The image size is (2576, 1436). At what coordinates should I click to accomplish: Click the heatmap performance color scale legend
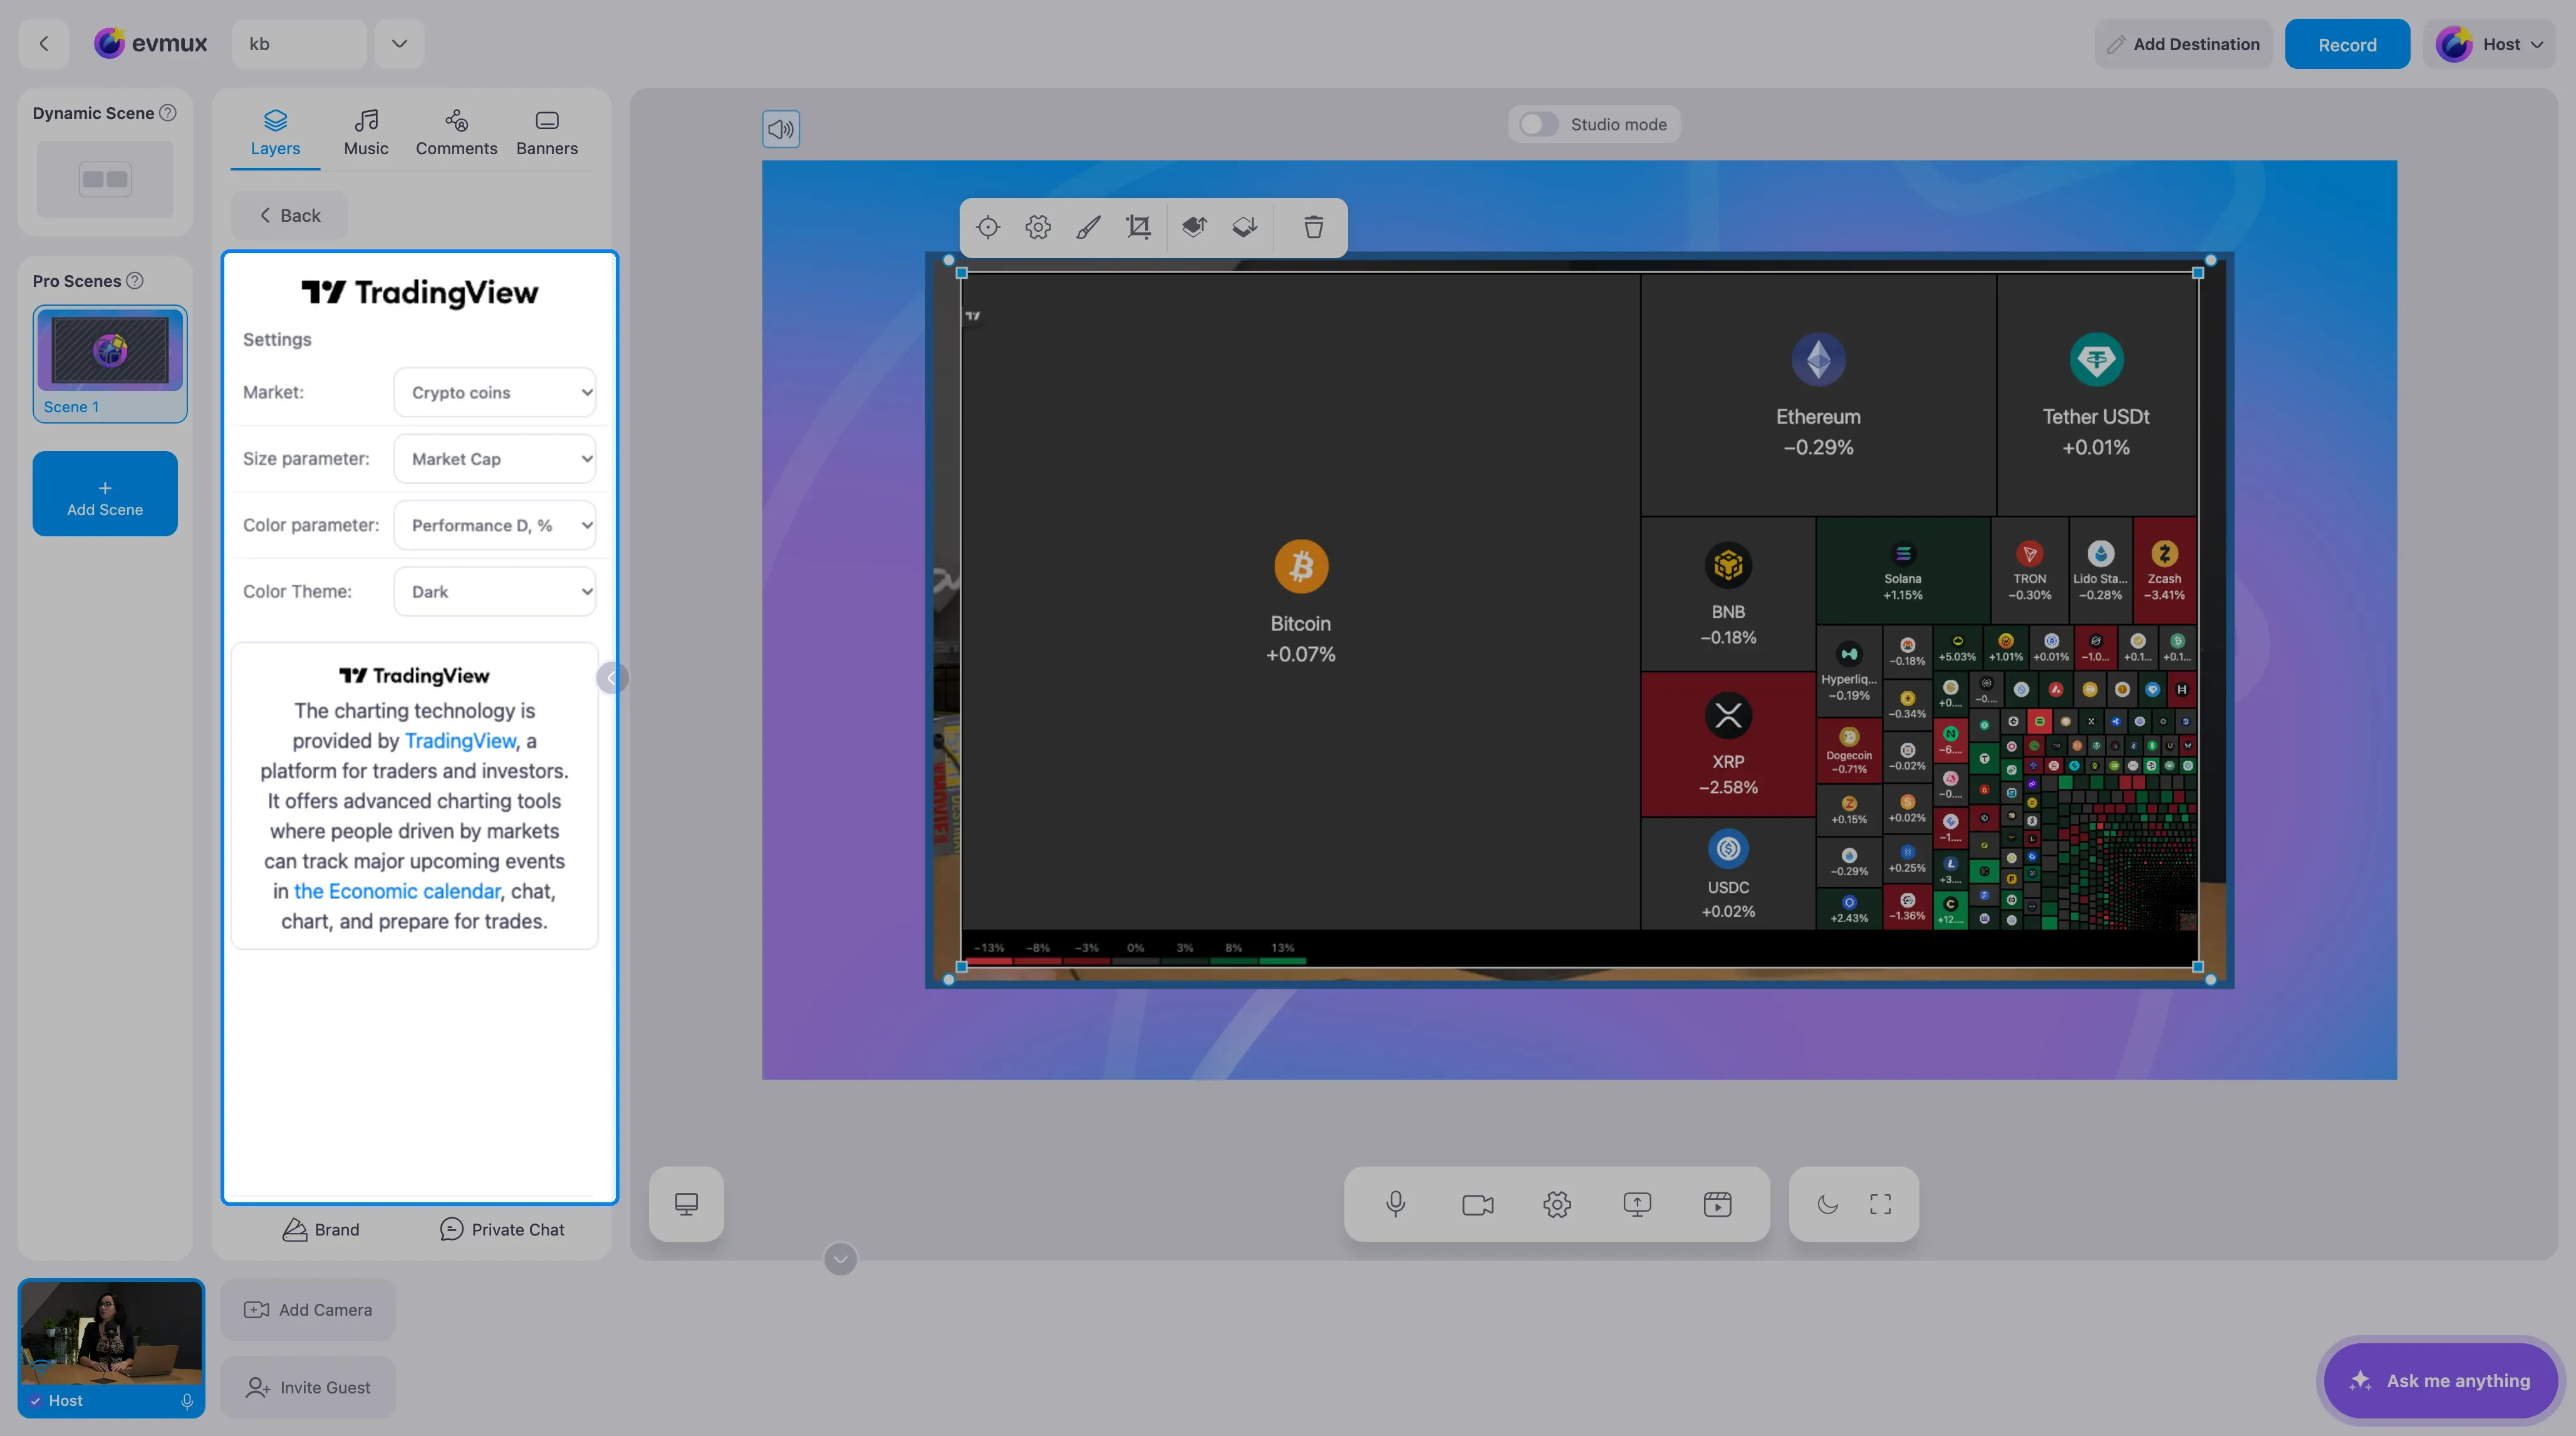click(x=1136, y=952)
